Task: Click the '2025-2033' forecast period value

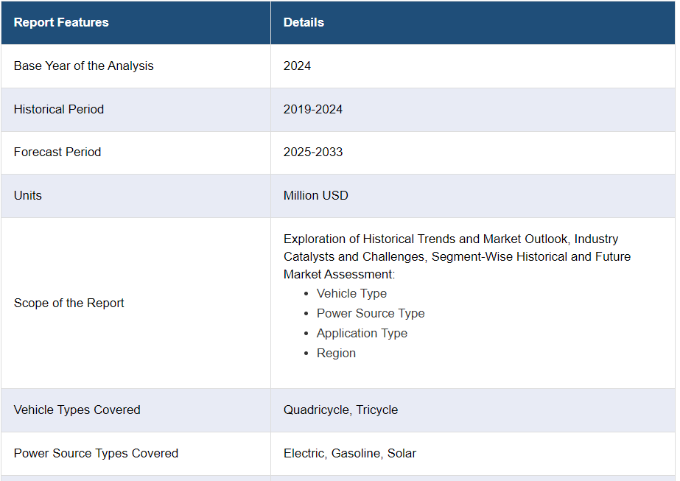Action: (x=313, y=152)
